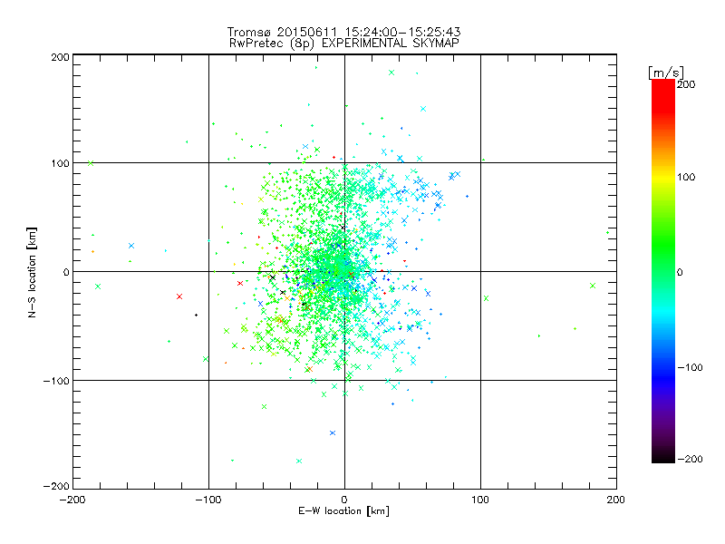This screenshot has height=544, width=725.
Task: Click the cyan X marker near -175 km N-S
Action: [x=299, y=461]
